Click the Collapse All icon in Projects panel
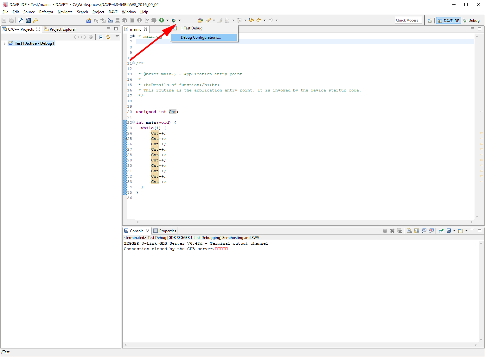Screen dimensions: 485x357 (101, 37)
